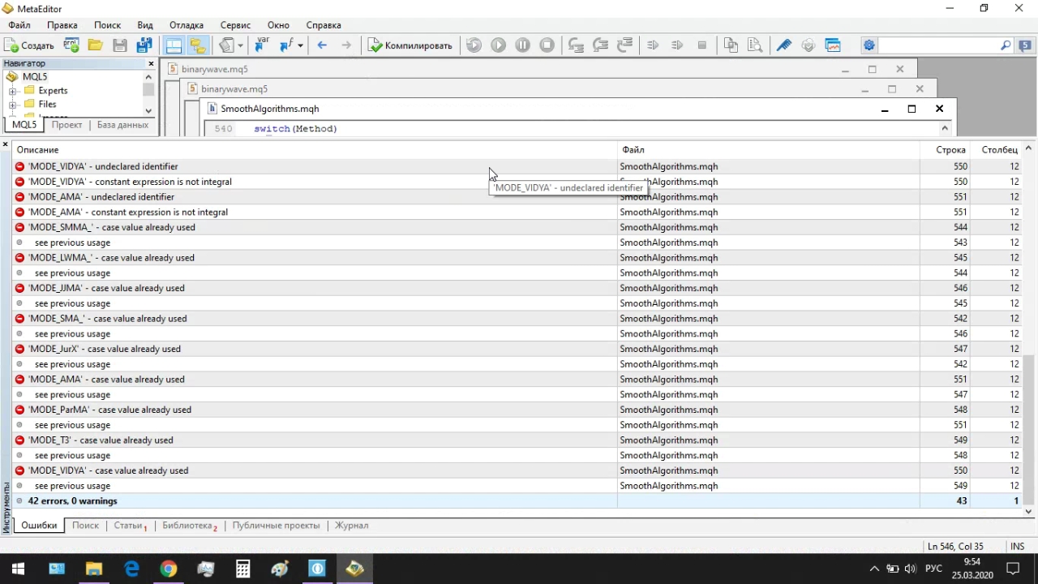This screenshot has width=1038, height=584.
Task: Stop debugging with the stop icon
Action: point(547,45)
